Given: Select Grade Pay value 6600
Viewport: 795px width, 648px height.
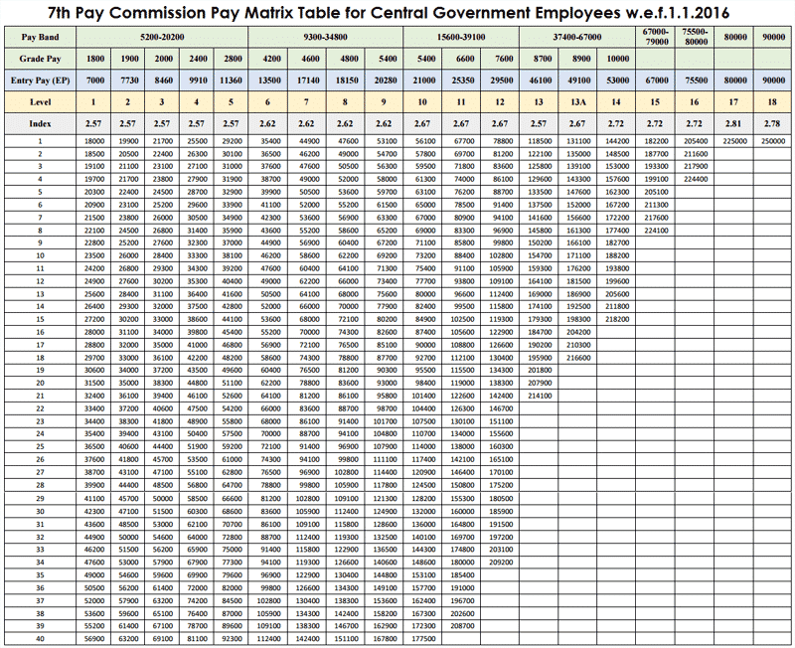Looking at the screenshot, I should [465, 59].
